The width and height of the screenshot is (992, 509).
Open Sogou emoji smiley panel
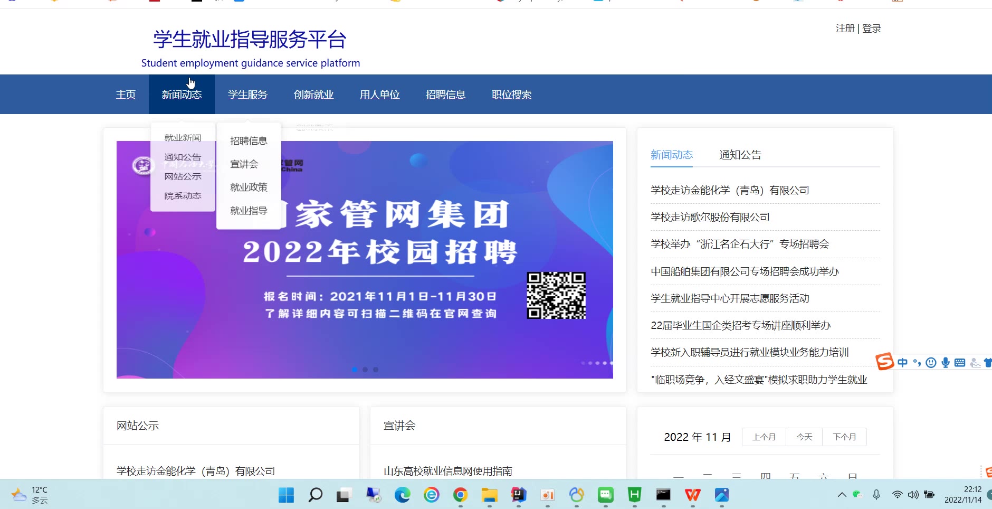point(931,362)
